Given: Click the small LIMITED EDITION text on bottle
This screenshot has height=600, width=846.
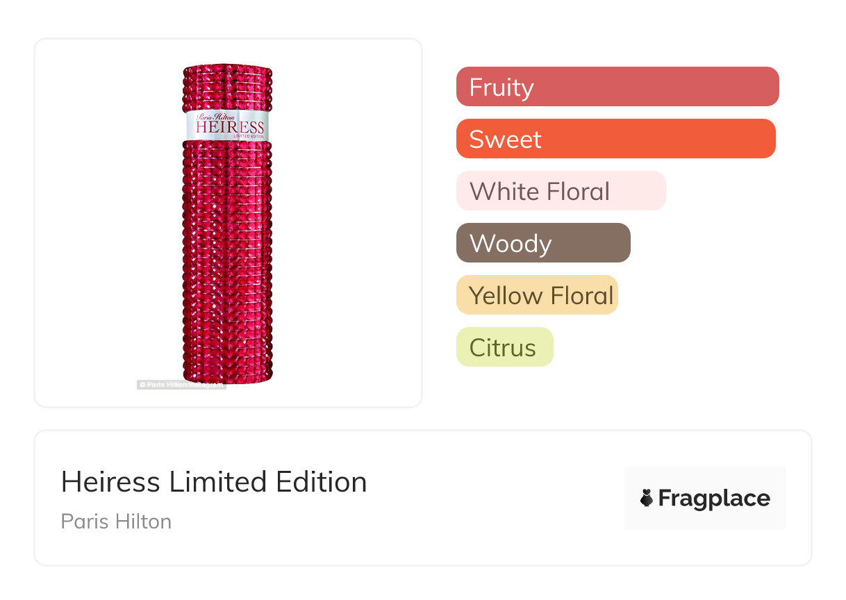Looking at the screenshot, I should [249, 136].
